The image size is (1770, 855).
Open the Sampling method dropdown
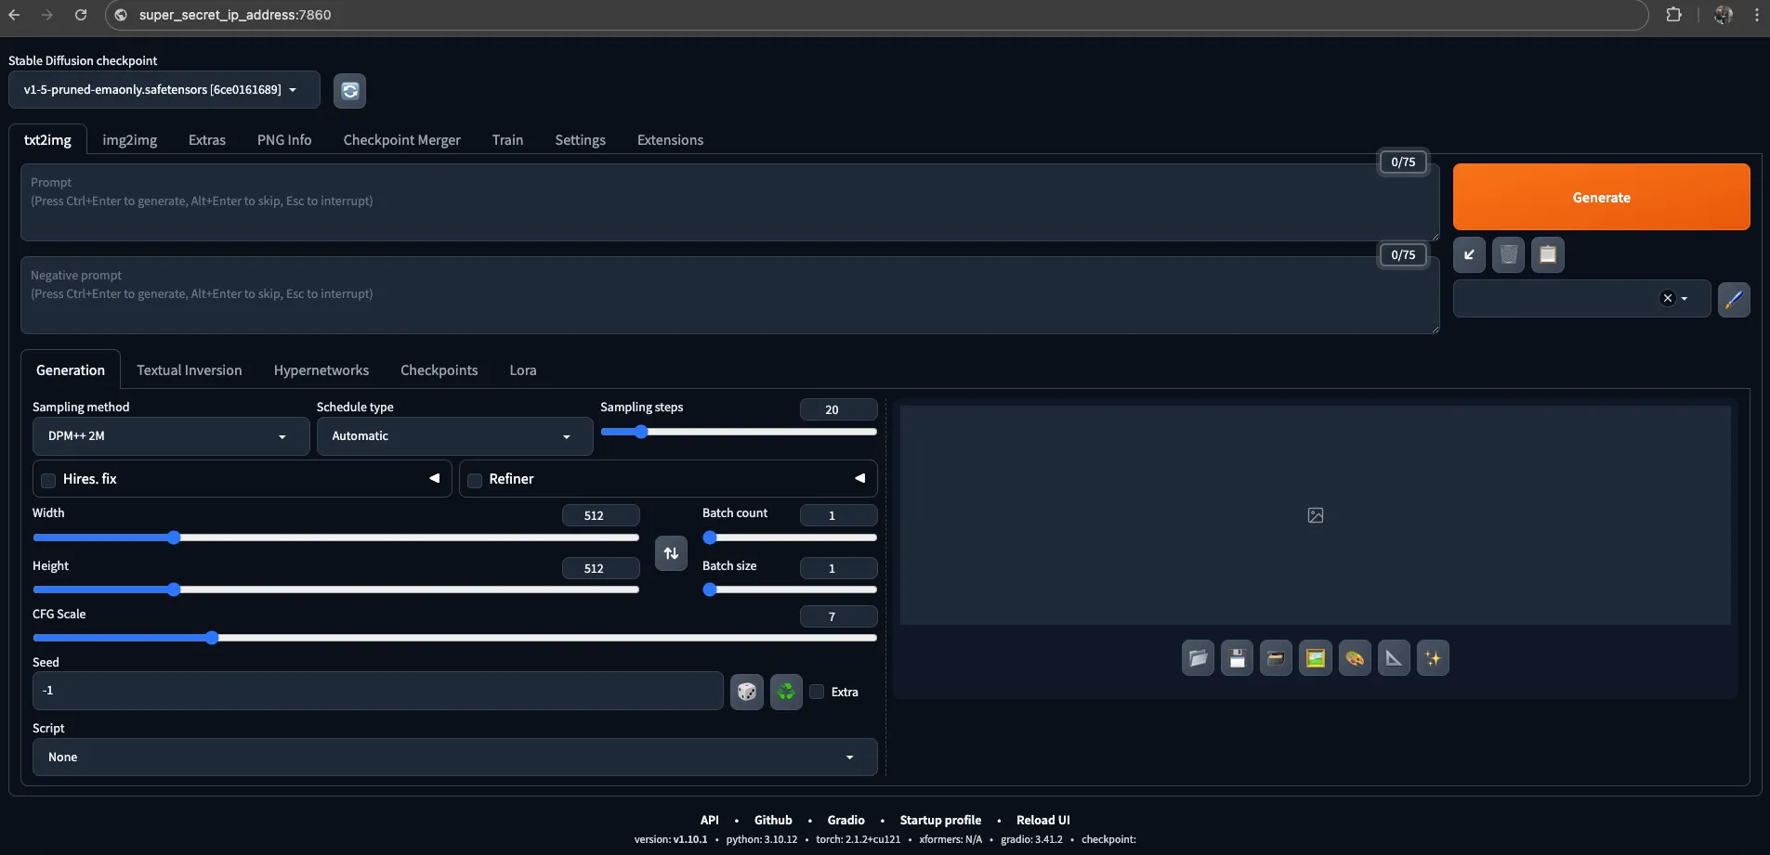(169, 435)
